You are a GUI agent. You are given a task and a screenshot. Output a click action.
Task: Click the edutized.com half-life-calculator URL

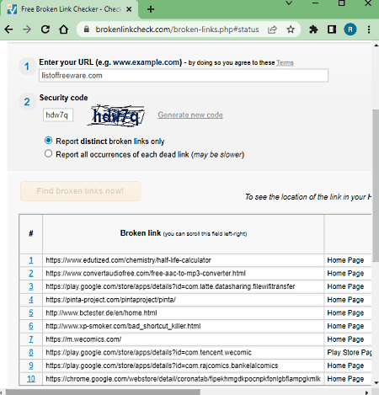click(x=128, y=260)
